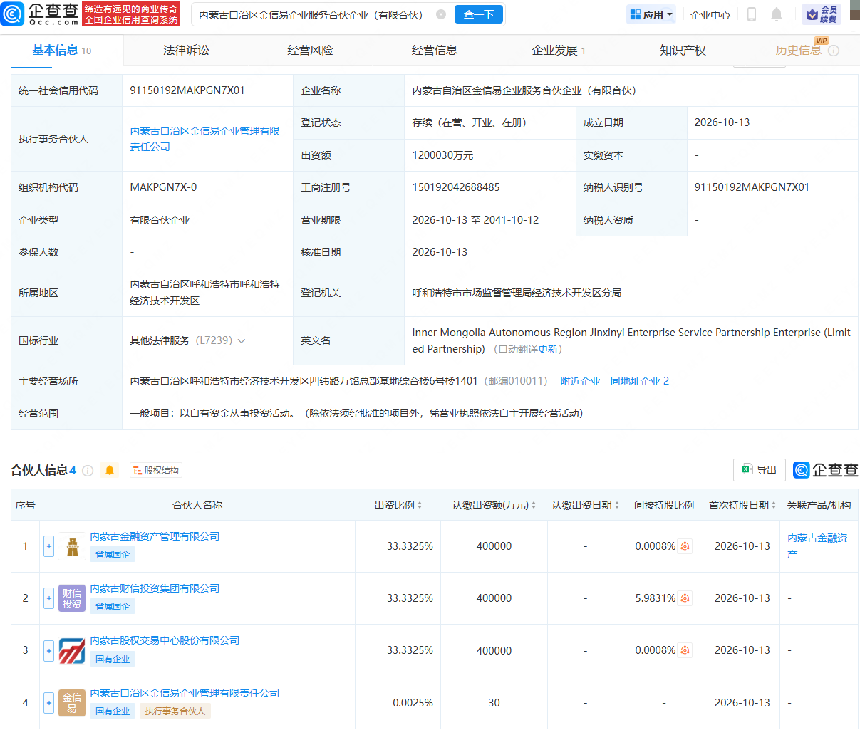Switch to 经营风险 tab
Screen dimensions: 860x730
(x=310, y=50)
